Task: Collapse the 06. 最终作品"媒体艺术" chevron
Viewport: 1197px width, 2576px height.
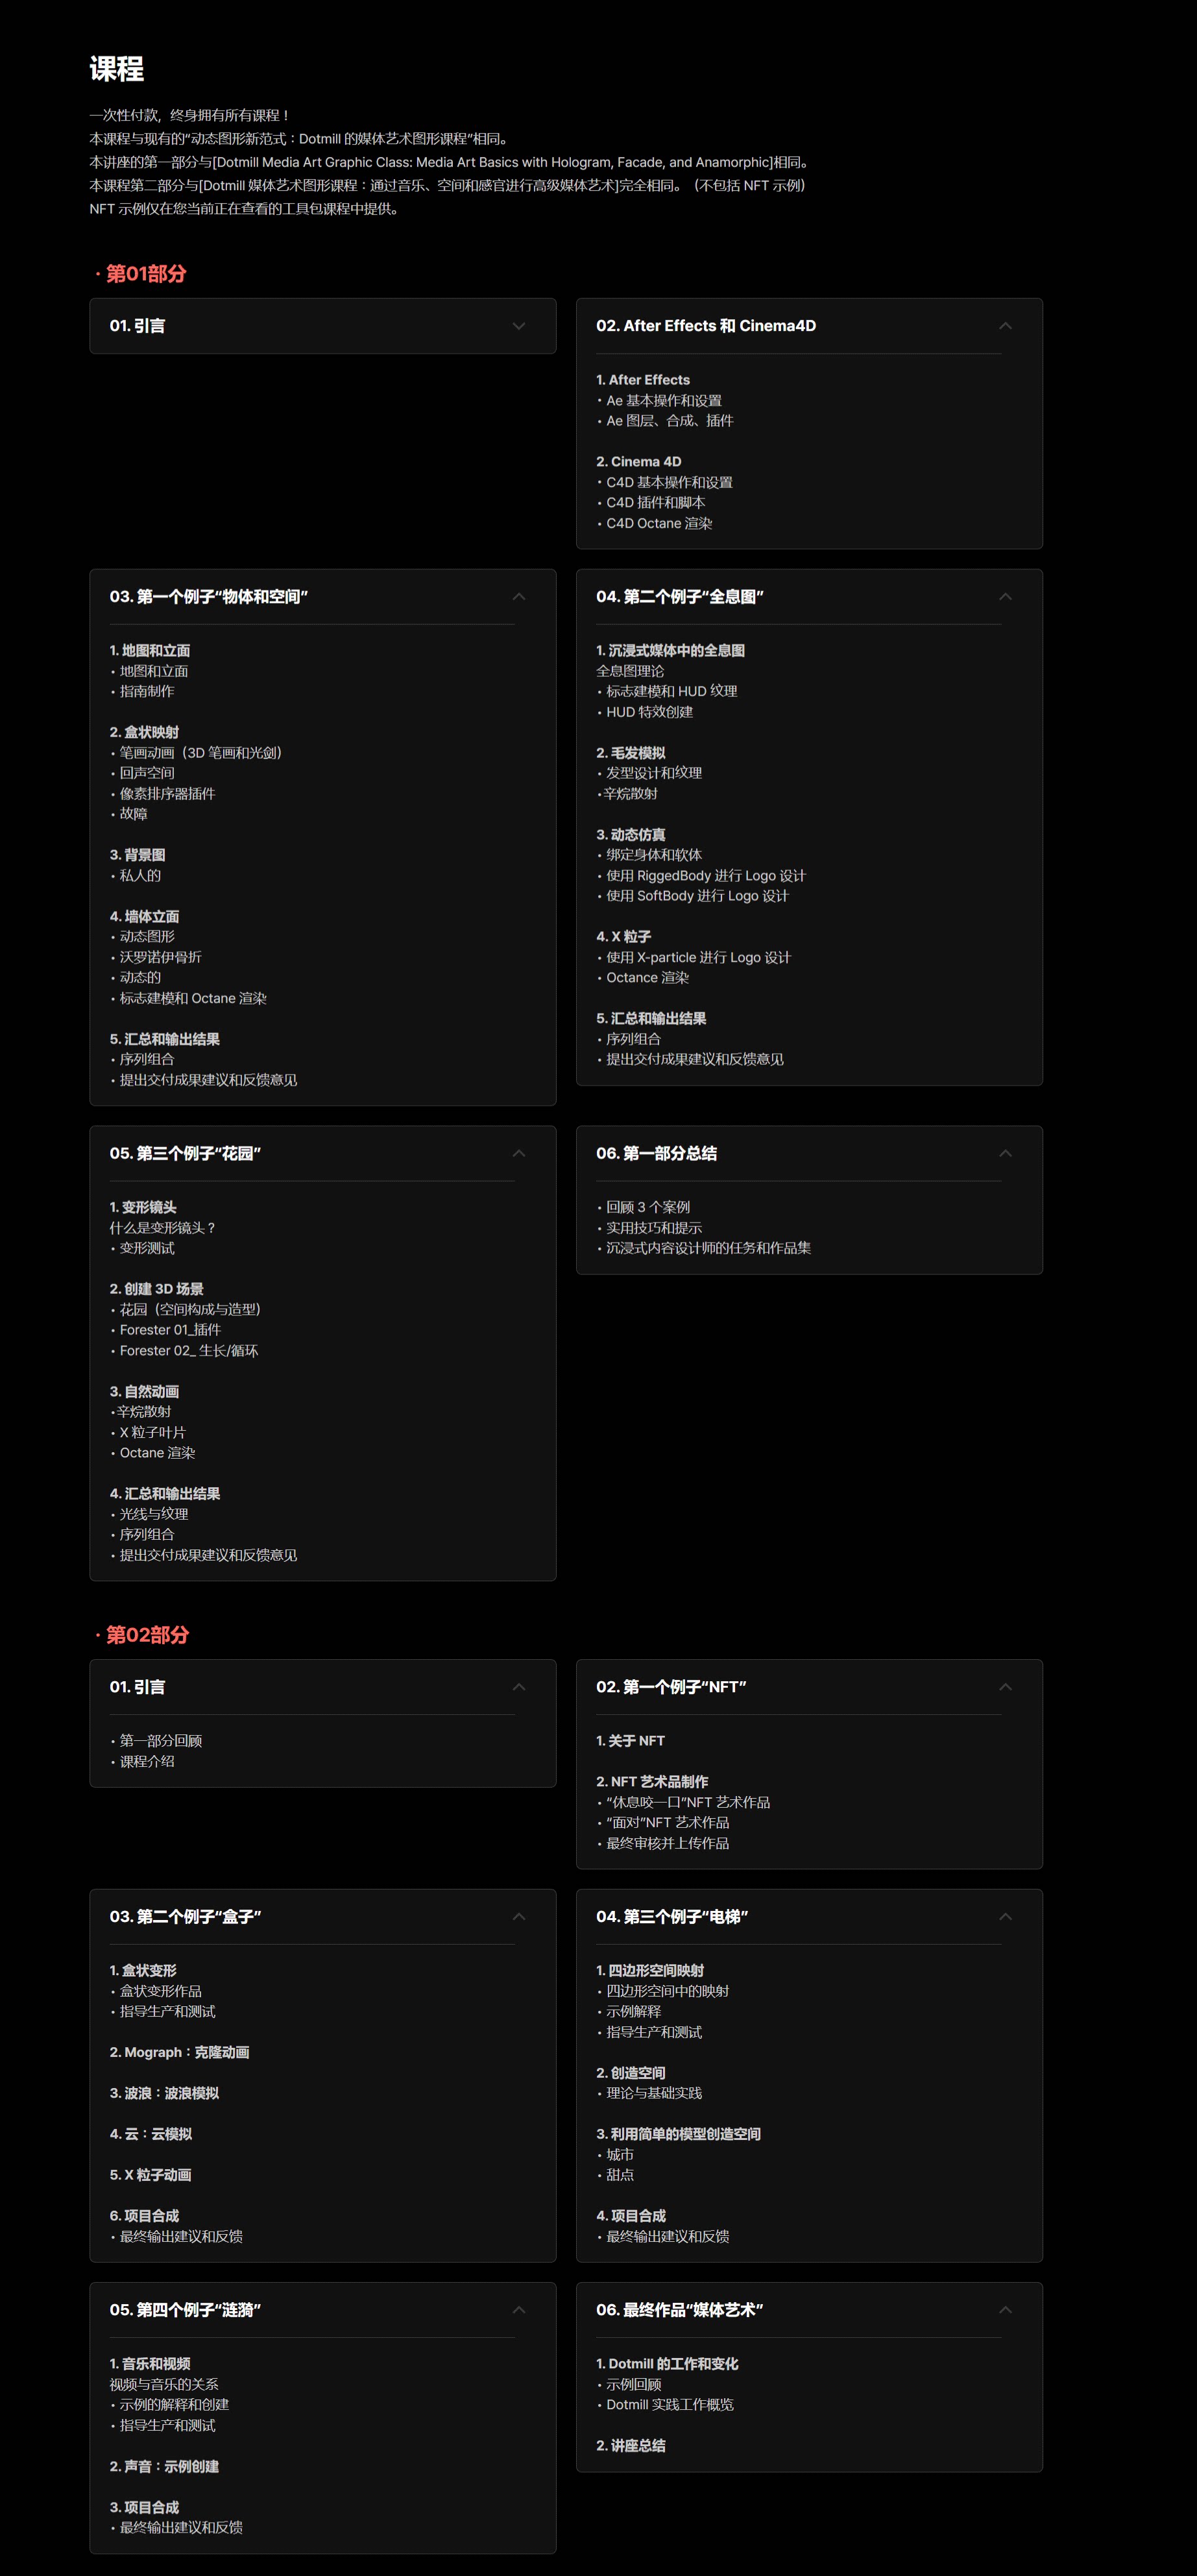Action: click(x=1005, y=2309)
